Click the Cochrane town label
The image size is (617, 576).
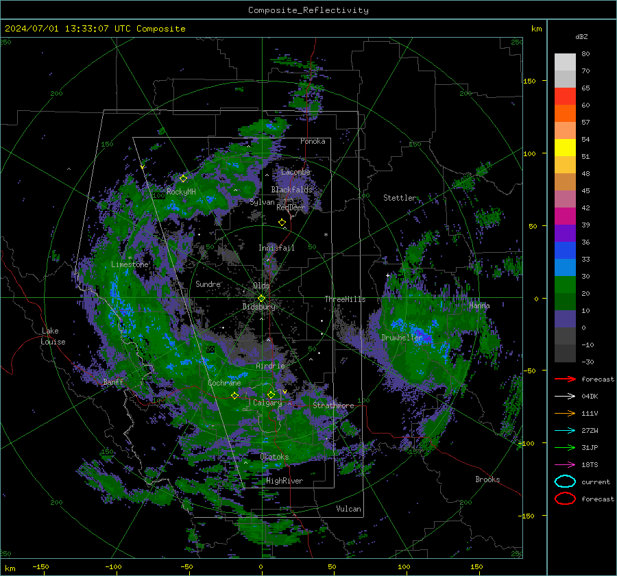[x=224, y=383]
